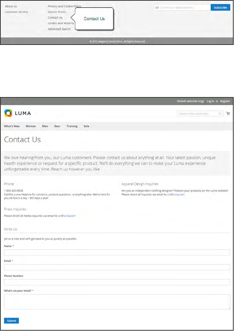Click the newsletter envelope icon

point(157,7)
